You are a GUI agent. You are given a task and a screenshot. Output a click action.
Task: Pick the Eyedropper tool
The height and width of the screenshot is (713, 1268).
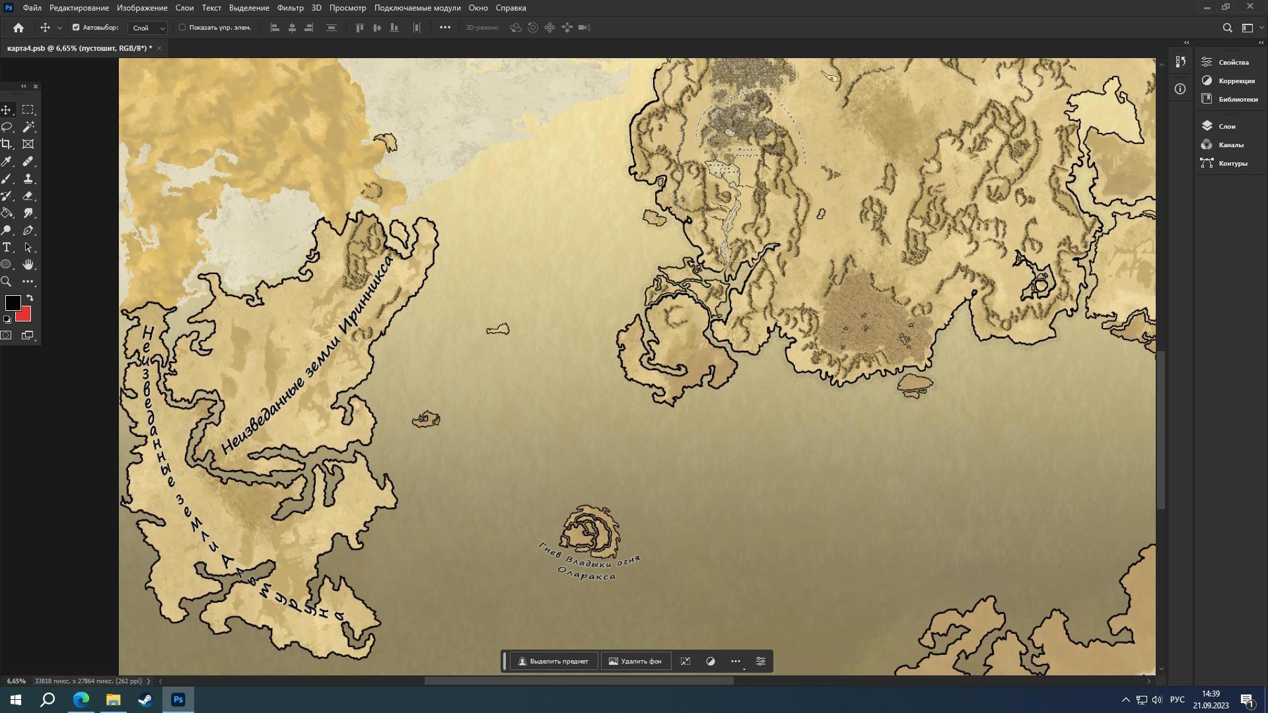click(7, 162)
